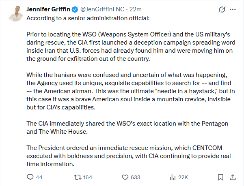Bookmark this post by Jennifer Griffin
The height and width of the screenshot is (186, 244).
[x=220, y=177]
